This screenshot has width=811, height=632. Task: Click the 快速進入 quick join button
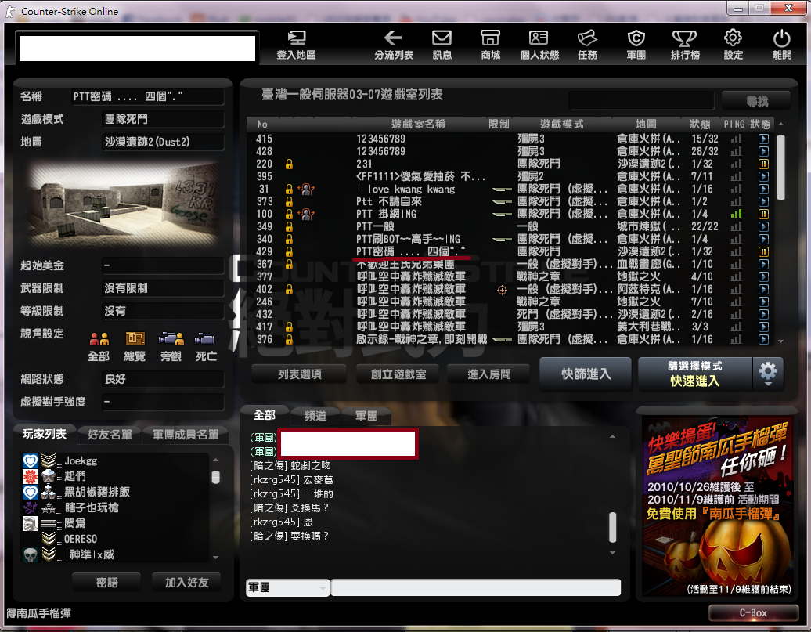(695, 374)
